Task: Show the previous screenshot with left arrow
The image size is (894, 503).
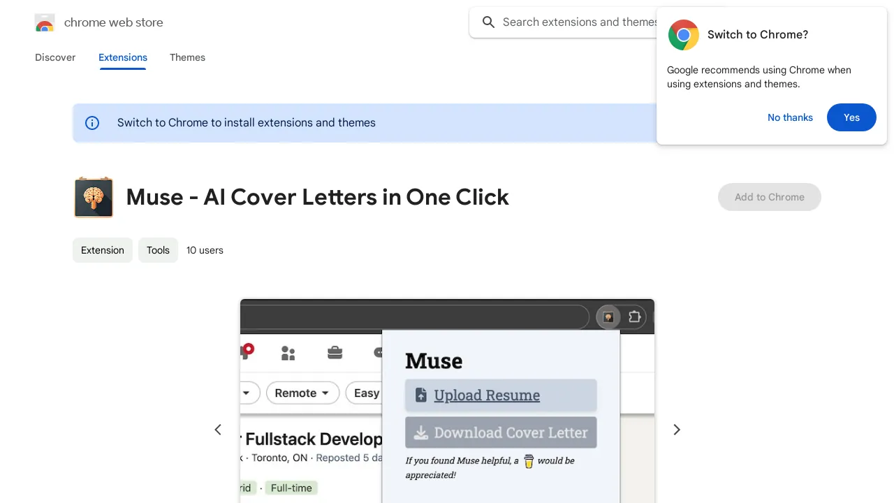Action: 218,430
